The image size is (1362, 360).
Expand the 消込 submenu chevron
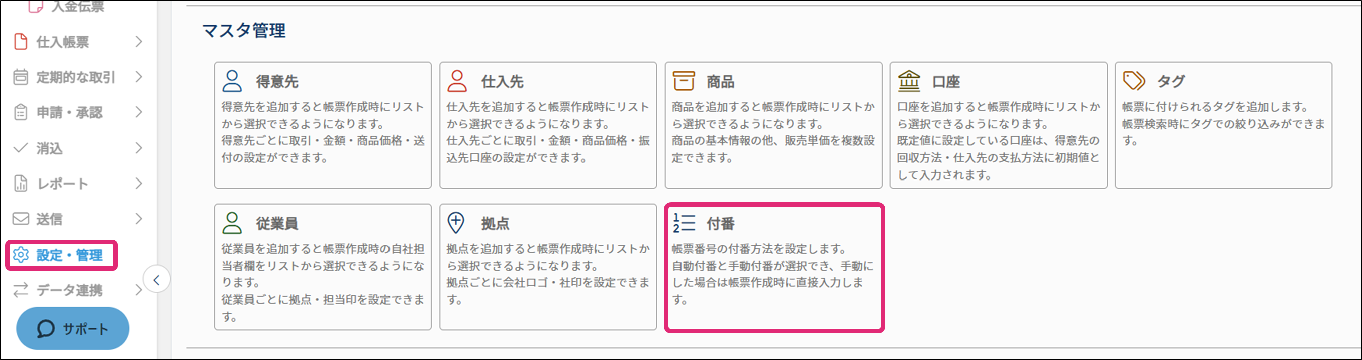click(x=139, y=148)
